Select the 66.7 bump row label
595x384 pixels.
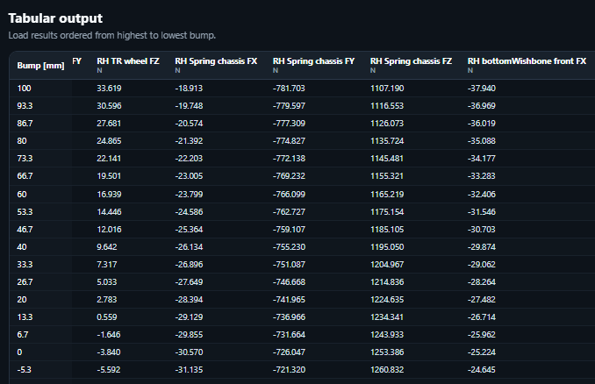25,176
